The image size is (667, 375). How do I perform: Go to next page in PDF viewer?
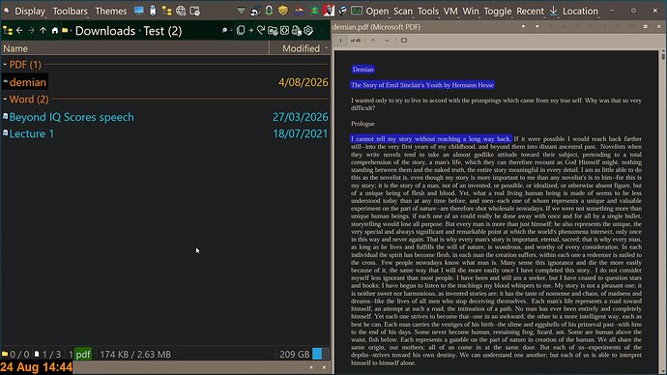(387, 41)
